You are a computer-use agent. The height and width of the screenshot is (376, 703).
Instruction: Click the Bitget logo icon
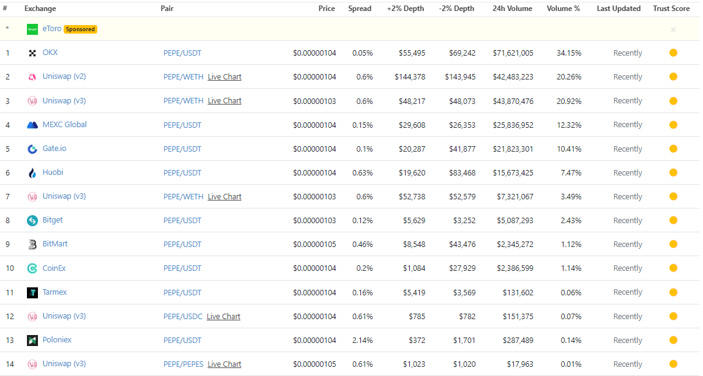(32, 221)
